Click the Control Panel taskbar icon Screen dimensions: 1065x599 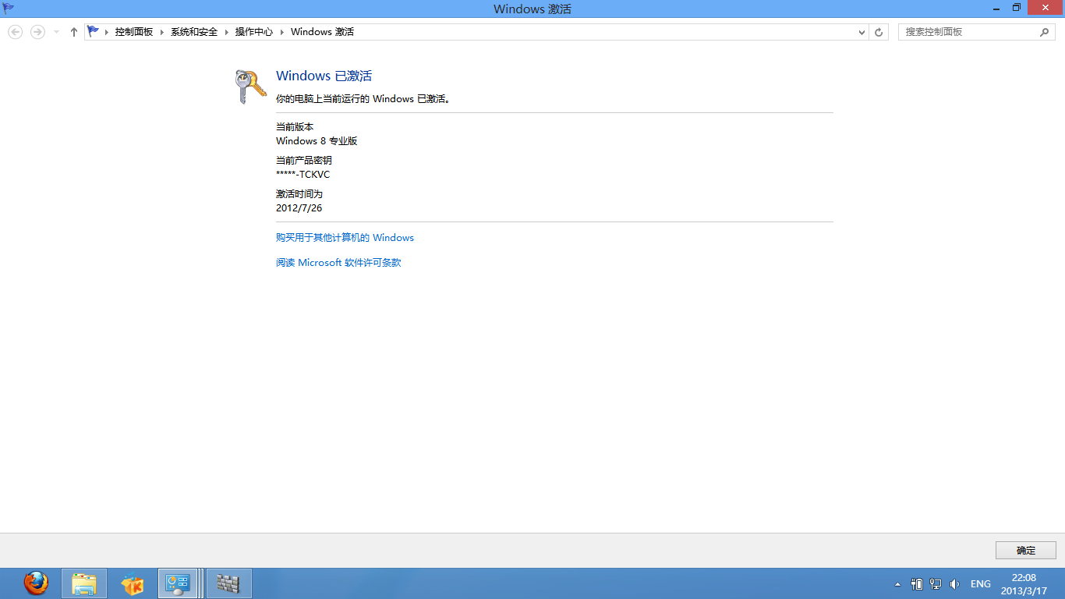[179, 583]
